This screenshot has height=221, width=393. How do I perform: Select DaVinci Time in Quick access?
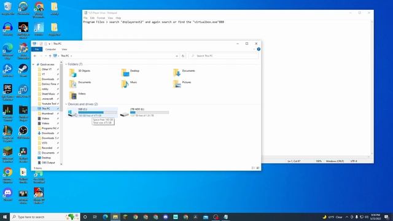tap(49, 84)
